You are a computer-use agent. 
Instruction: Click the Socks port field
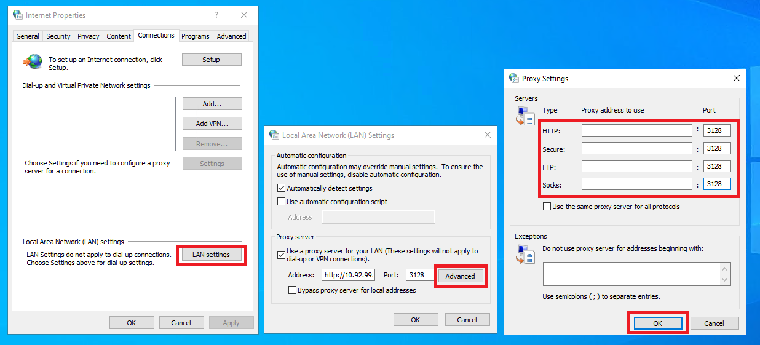pyautogui.click(x=717, y=184)
